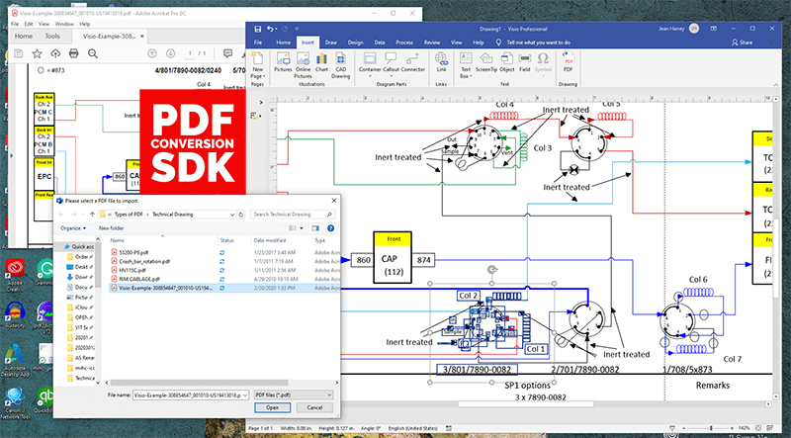Click the magnifier search icon in Acrobat
The width and height of the screenshot is (791, 438).
pyautogui.click(x=92, y=53)
